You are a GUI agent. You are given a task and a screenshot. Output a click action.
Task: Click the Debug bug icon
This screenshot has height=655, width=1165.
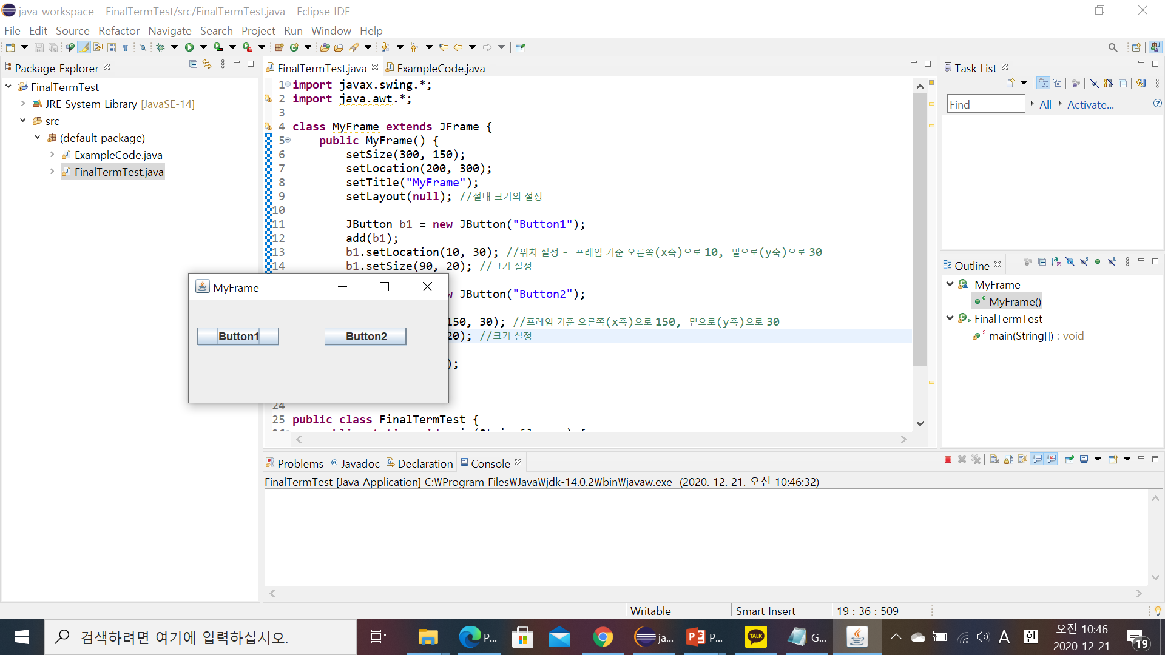[160, 47]
